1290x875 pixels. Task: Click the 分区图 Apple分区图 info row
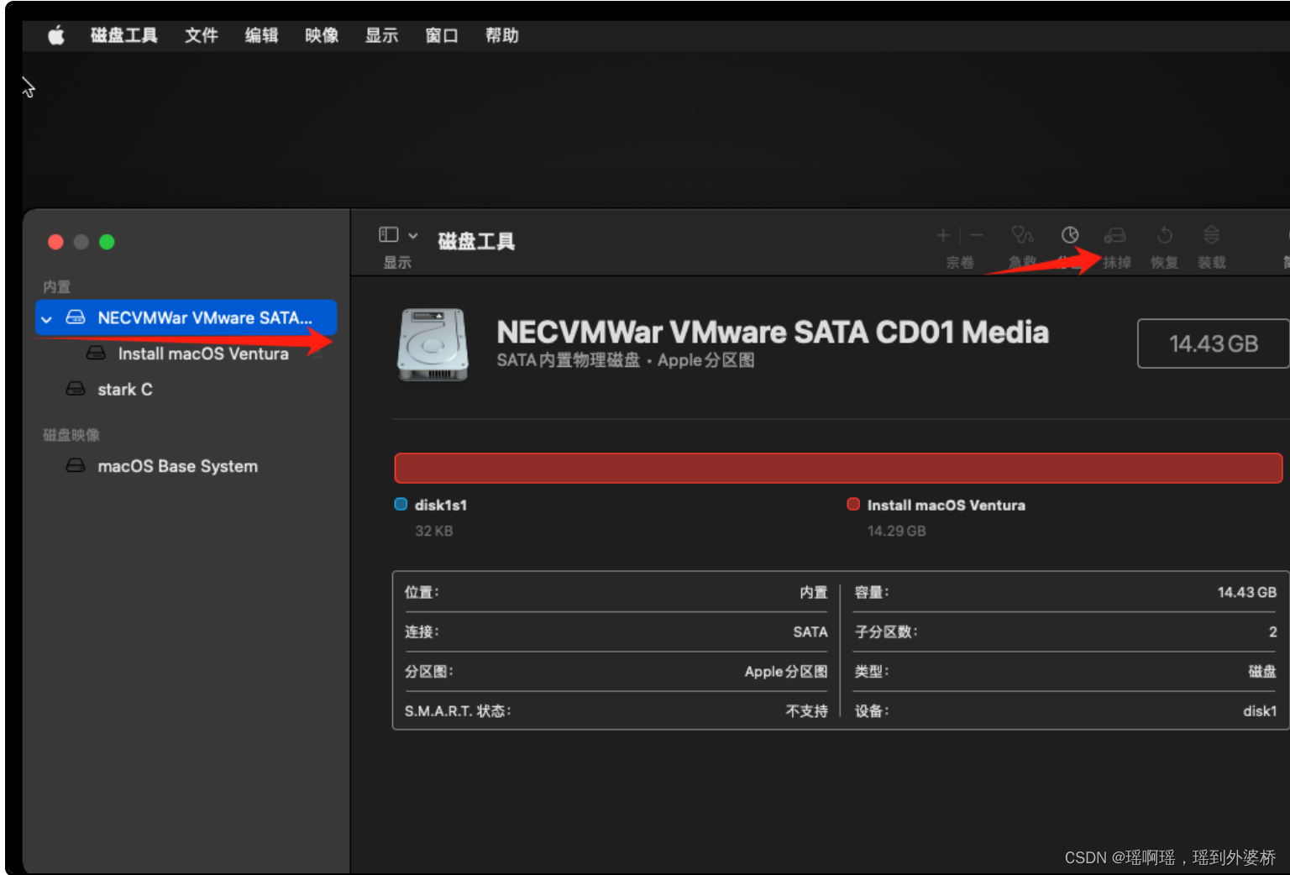tap(616, 672)
